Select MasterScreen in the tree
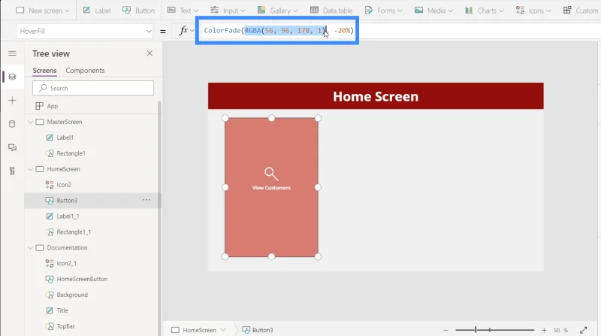Screen dimensions: 601x336 click(x=65, y=122)
